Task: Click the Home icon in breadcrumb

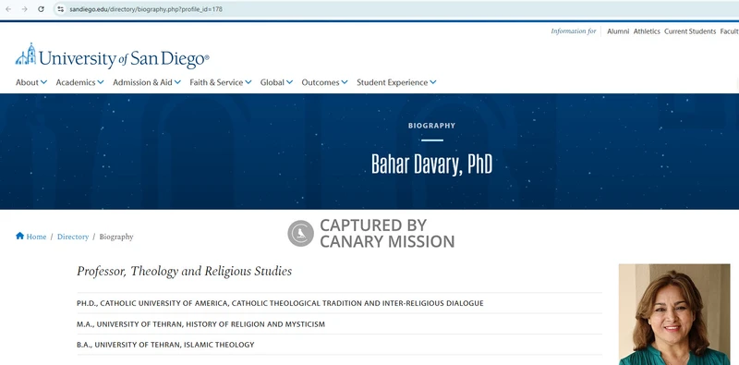Action: tap(19, 236)
